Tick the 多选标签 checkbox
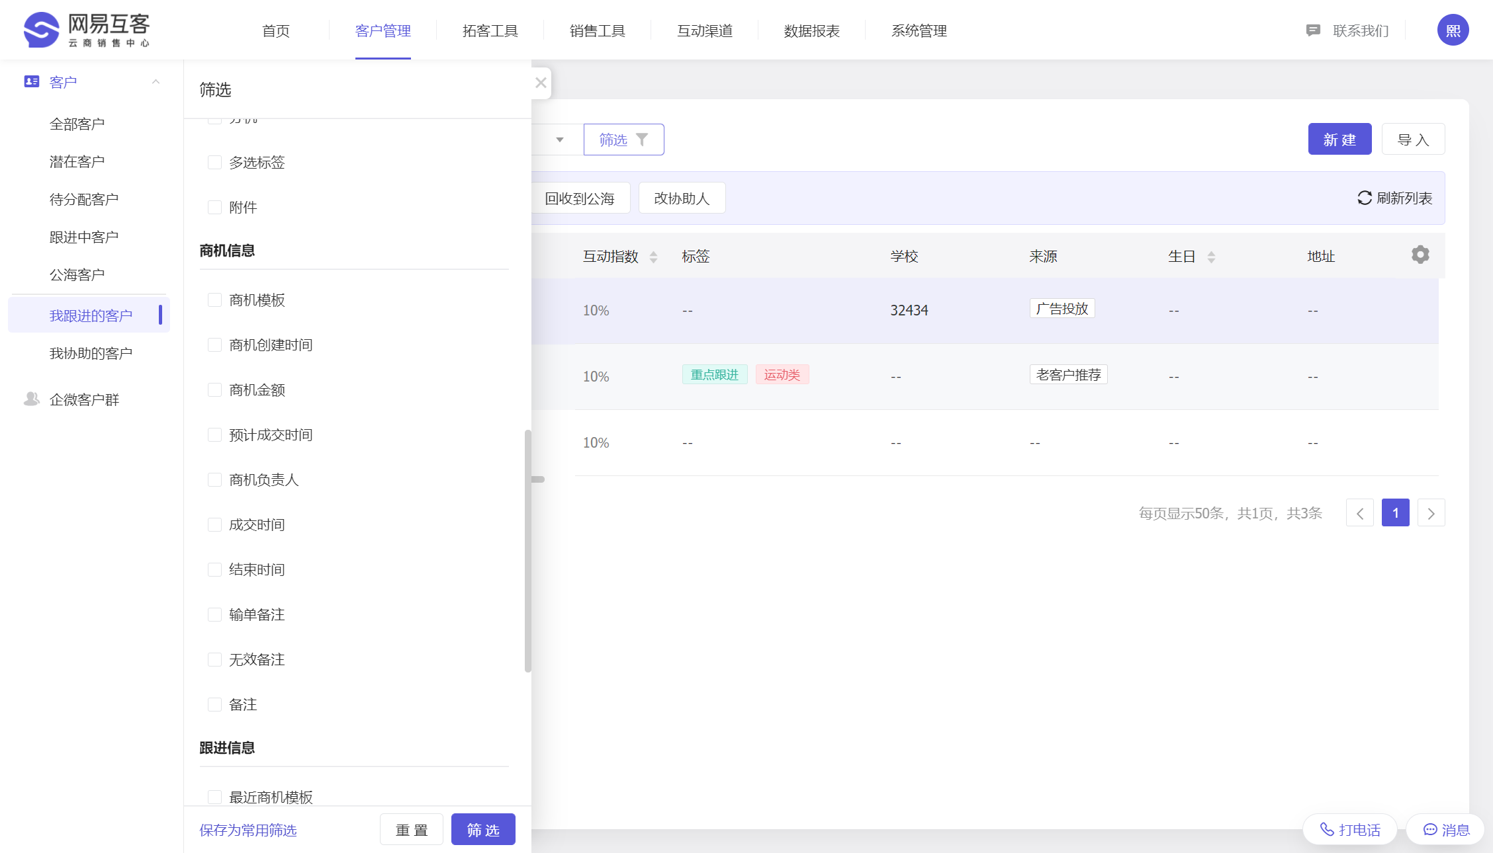1493x853 pixels. pyautogui.click(x=214, y=162)
